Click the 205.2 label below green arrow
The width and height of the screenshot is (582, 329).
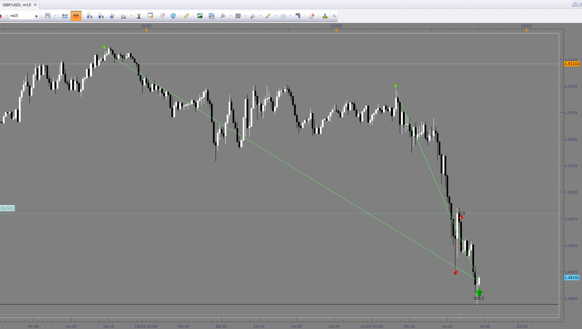[x=479, y=298]
